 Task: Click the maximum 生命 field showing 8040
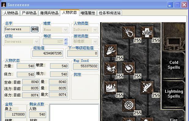coord(58,82)
